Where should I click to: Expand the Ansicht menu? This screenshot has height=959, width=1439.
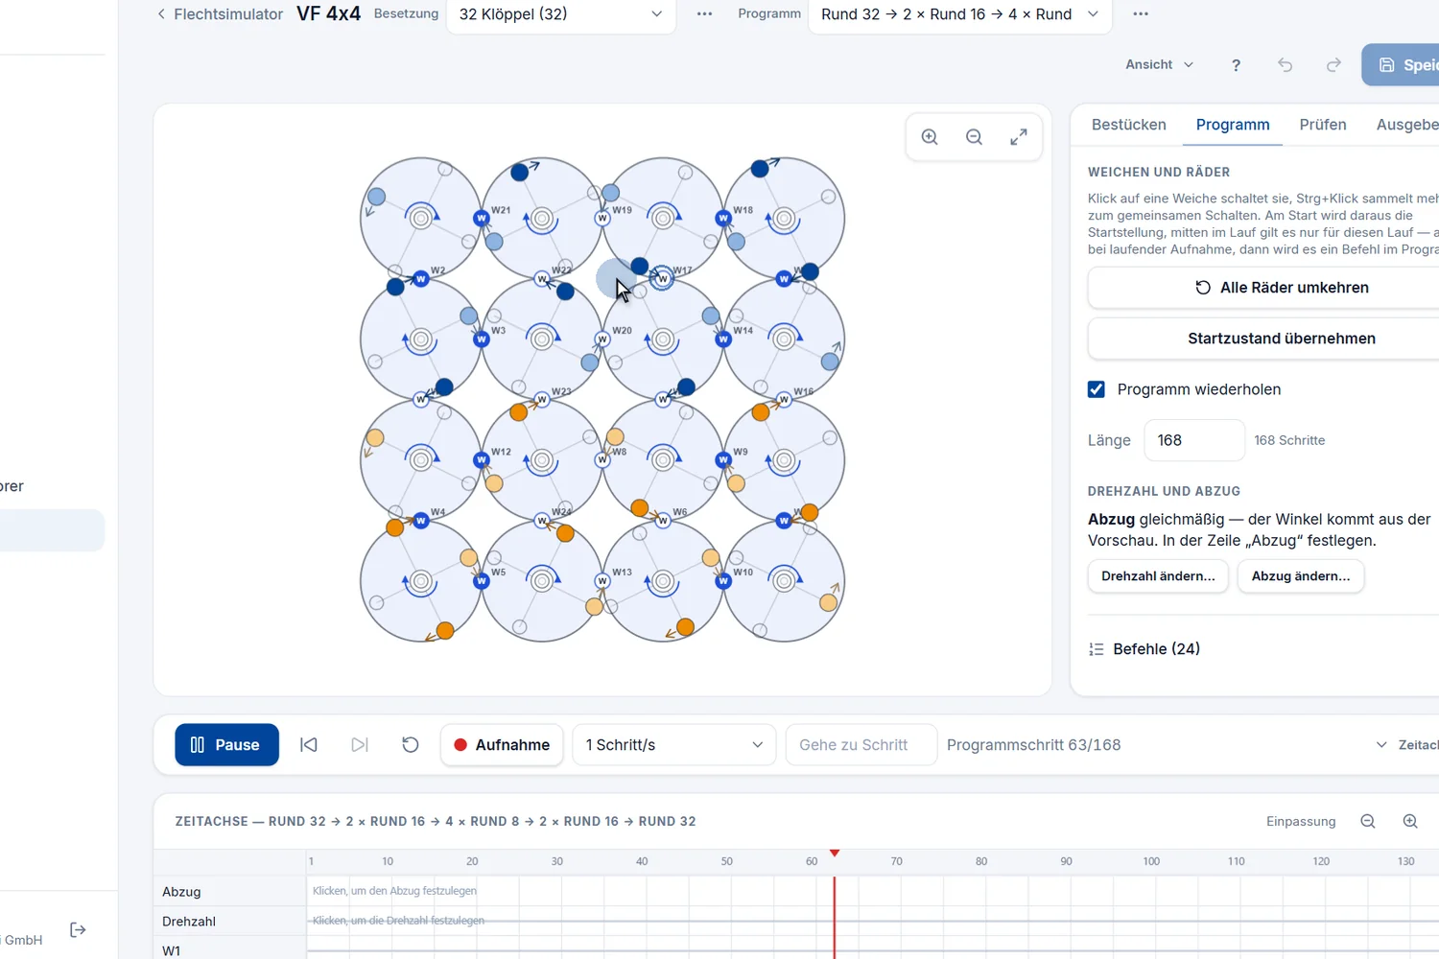pyautogui.click(x=1159, y=65)
